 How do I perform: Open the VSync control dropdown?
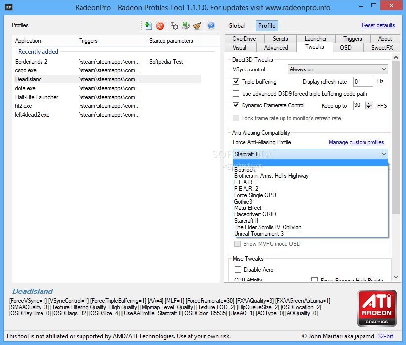tap(338, 69)
